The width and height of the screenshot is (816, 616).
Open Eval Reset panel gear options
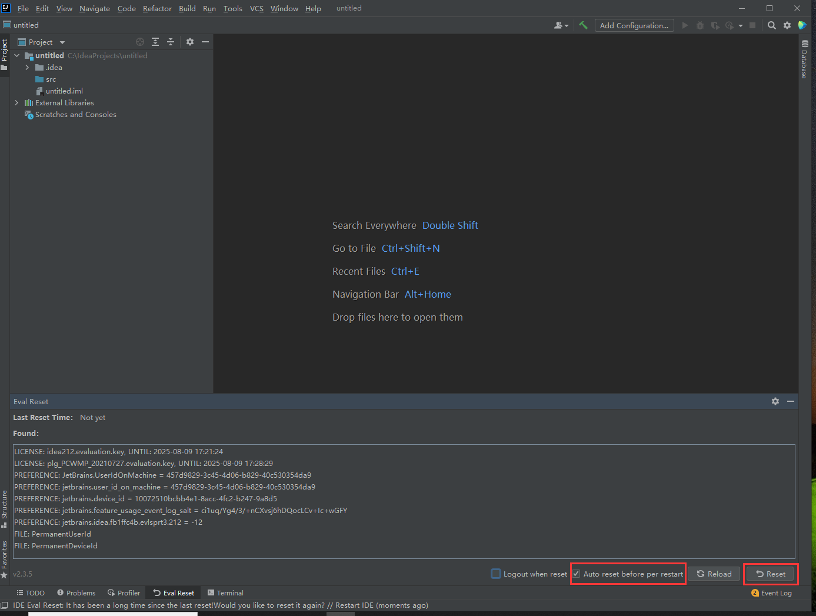pyautogui.click(x=775, y=401)
